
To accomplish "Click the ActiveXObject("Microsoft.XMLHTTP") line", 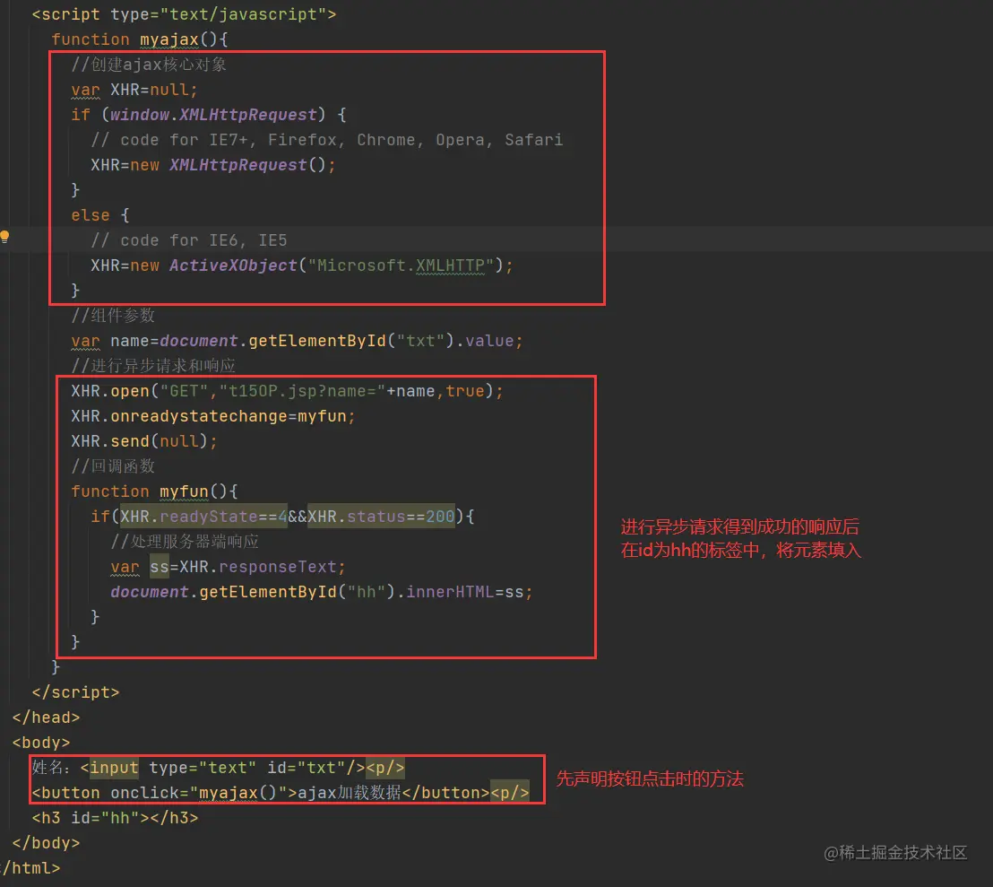I will (x=301, y=265).
